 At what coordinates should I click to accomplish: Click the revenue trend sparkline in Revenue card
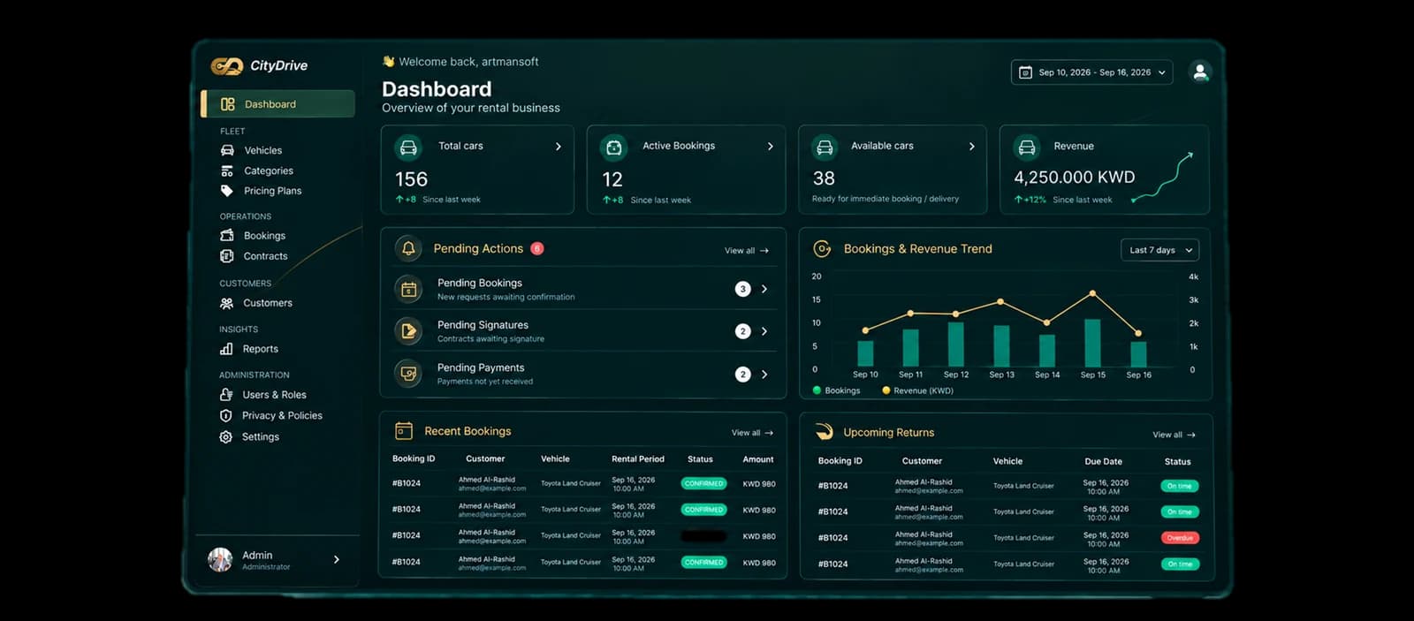click(x=1162, y=178)
